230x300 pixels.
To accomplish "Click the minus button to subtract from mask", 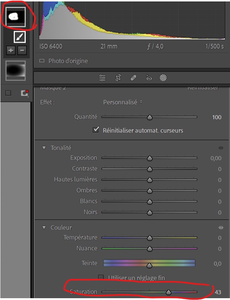I will (22, 50).
